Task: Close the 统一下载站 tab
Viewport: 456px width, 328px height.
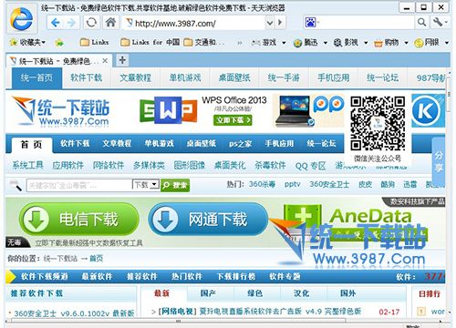Action: (105, 61)
